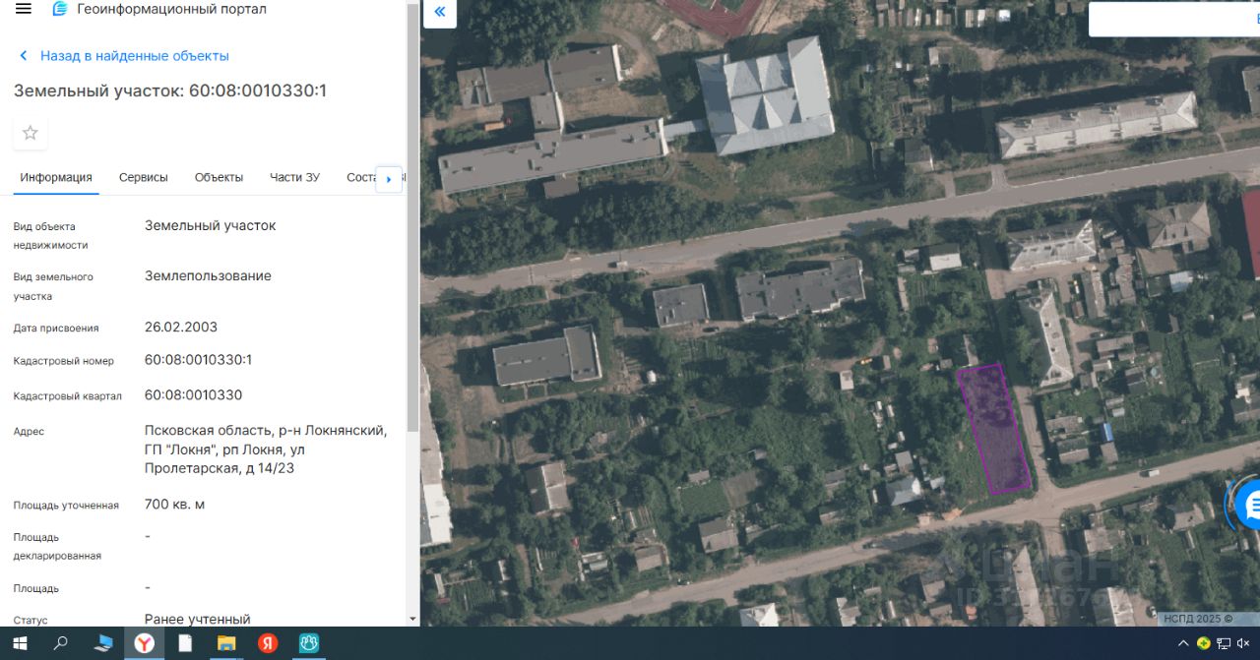
Task: Click the Кадастровый номер label
Action: point(64,361)
